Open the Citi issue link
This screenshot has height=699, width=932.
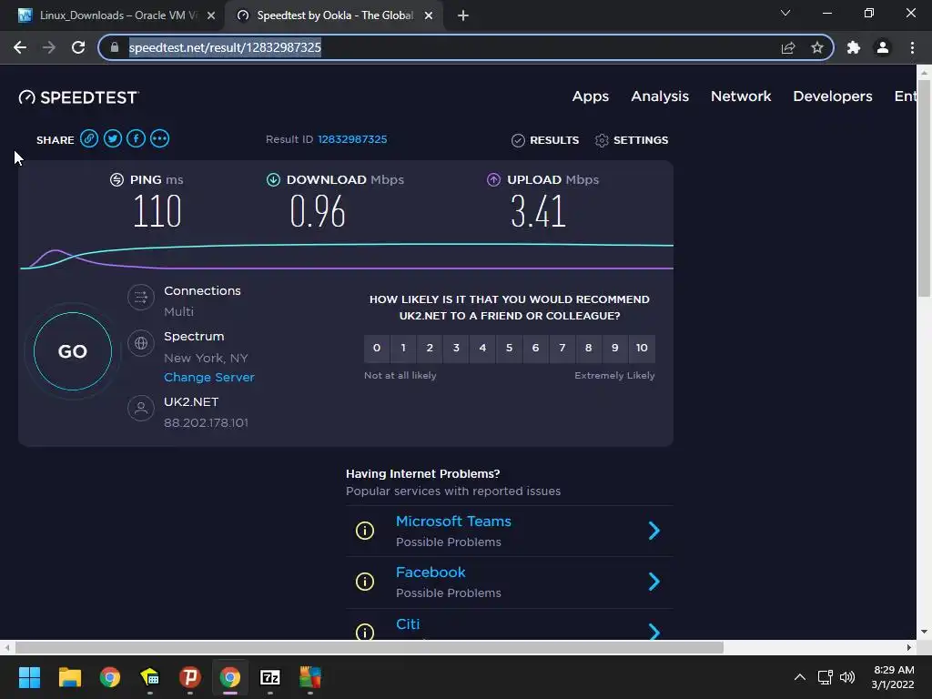[408, 624]
